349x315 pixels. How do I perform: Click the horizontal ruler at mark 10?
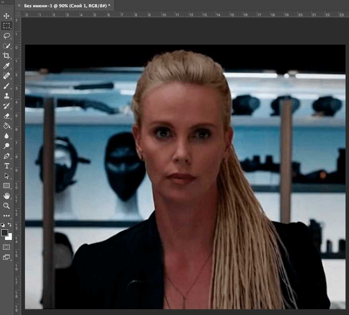pos(164,15)
